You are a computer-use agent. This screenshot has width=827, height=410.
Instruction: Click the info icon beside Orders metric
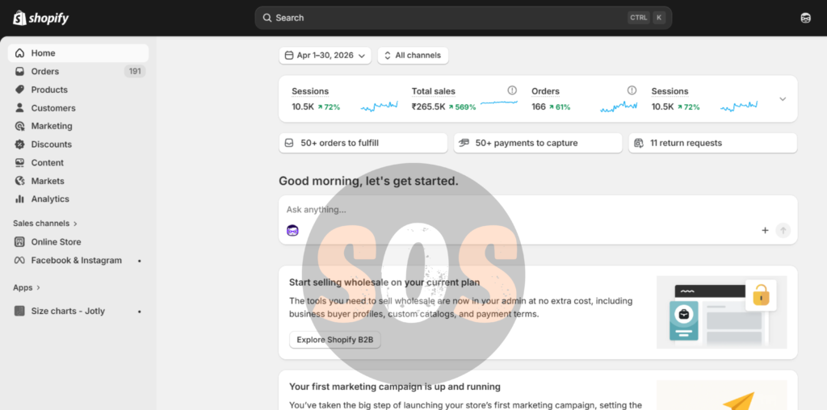click(x=632, y=90)
